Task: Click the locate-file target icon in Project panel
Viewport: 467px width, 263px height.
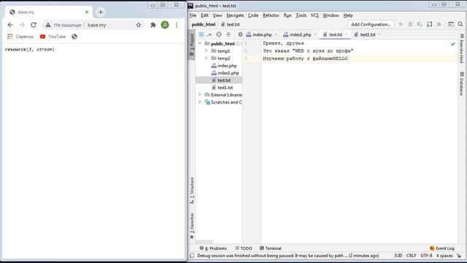Action: (219, 34)
